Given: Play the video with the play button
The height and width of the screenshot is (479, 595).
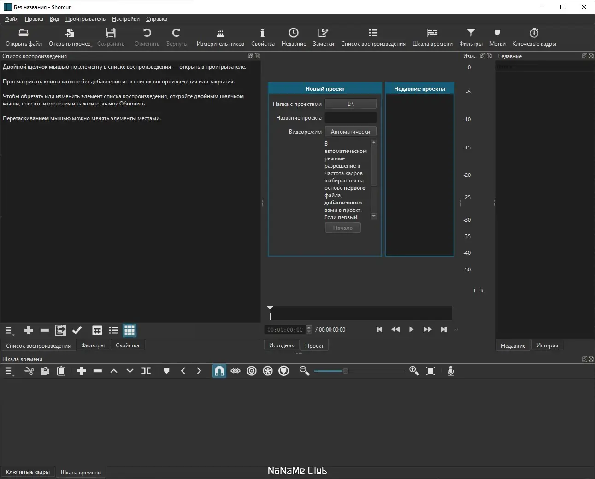Looking at the screenshot, I should click(411, 329).
